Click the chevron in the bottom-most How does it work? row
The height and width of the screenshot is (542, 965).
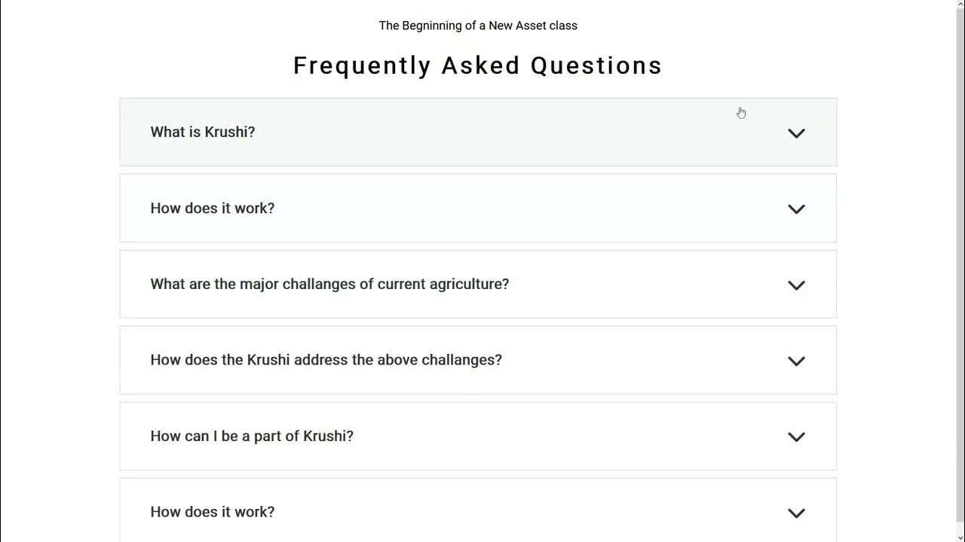[796, 513]
